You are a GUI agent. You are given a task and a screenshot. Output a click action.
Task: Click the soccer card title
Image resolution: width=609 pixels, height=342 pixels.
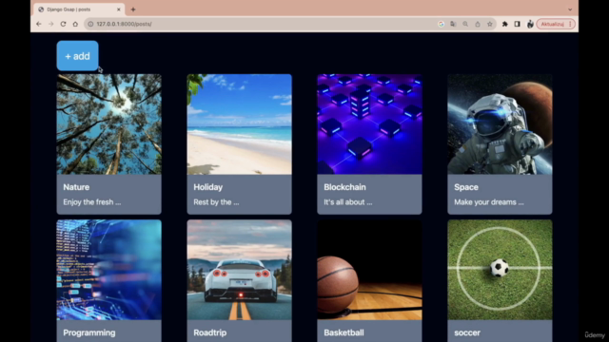click(x=467, y=332)
